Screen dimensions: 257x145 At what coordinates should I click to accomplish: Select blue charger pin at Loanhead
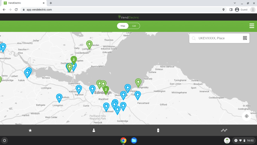tap(106, 107)
